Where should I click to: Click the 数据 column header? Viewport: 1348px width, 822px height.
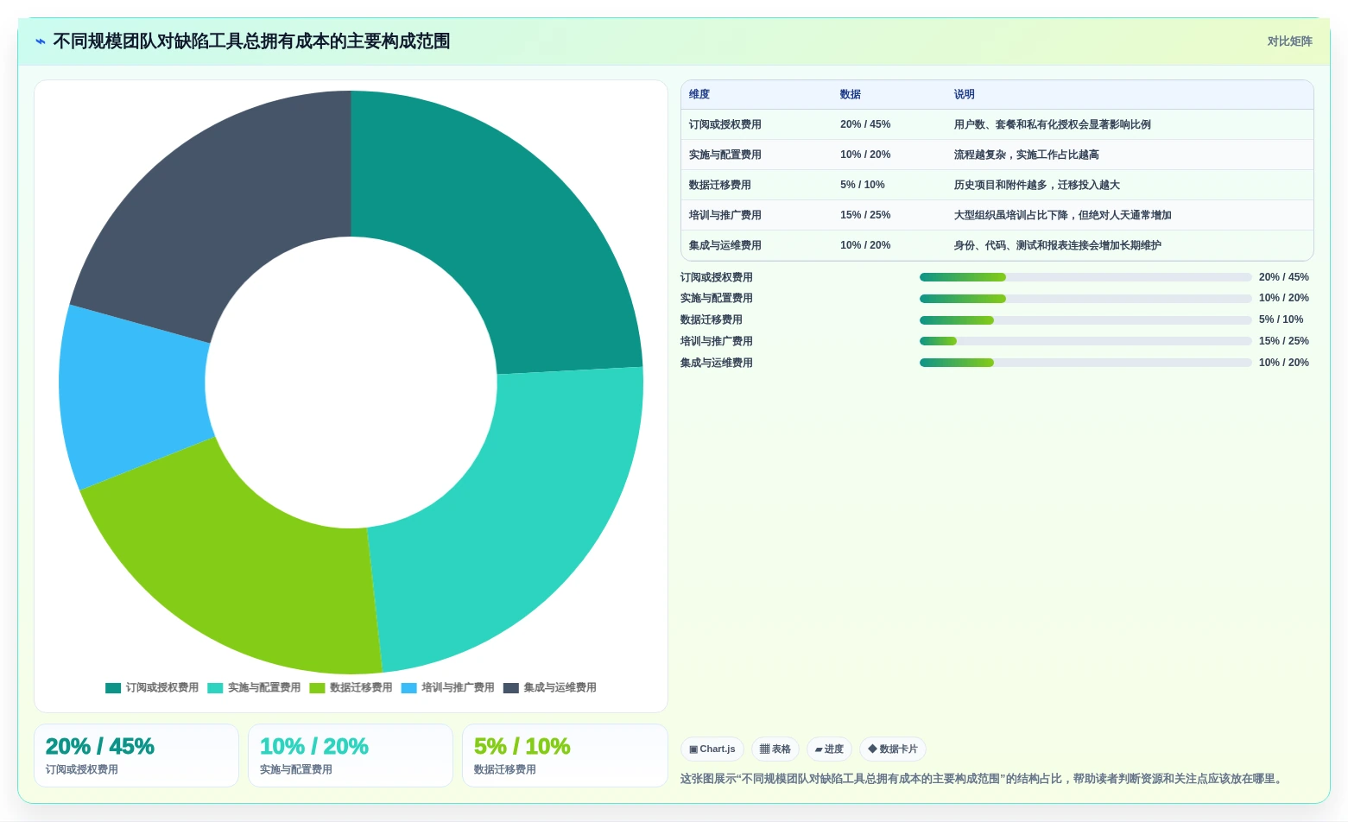pos(851,95)
